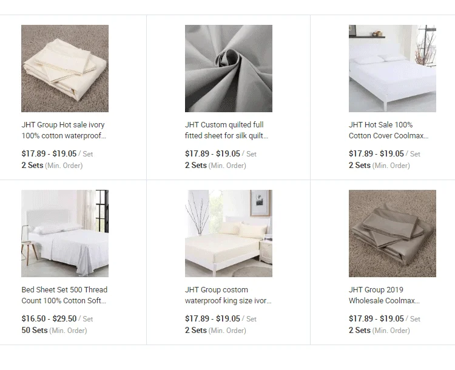Open the gray swirled fabric product image
This screenshot has width=455, height=370.
pyautogui.click(x=228, y=68)
